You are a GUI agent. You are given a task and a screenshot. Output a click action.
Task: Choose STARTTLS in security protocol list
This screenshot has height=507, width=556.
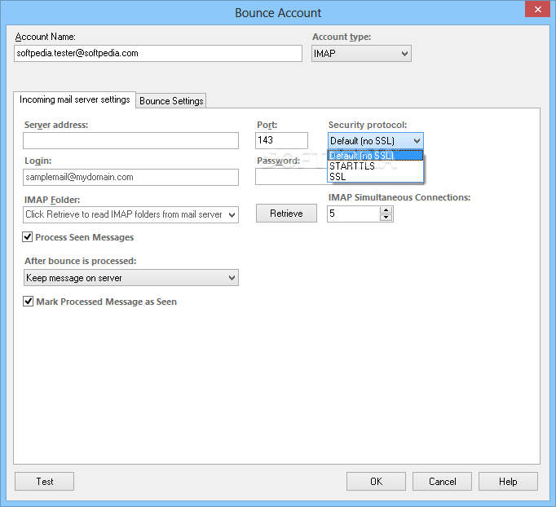375,166
